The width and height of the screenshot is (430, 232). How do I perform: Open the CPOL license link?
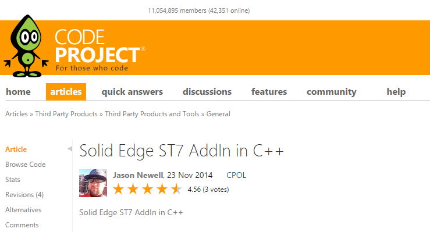[236, 175]
